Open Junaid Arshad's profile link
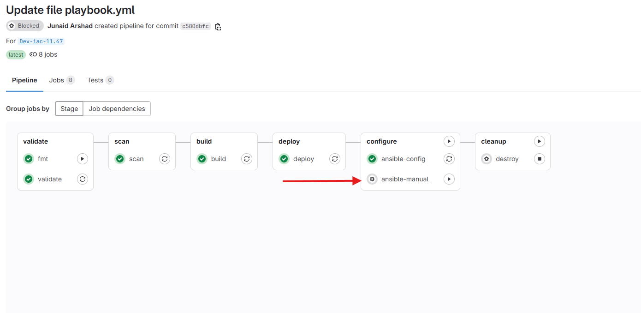 coord(70,26)
